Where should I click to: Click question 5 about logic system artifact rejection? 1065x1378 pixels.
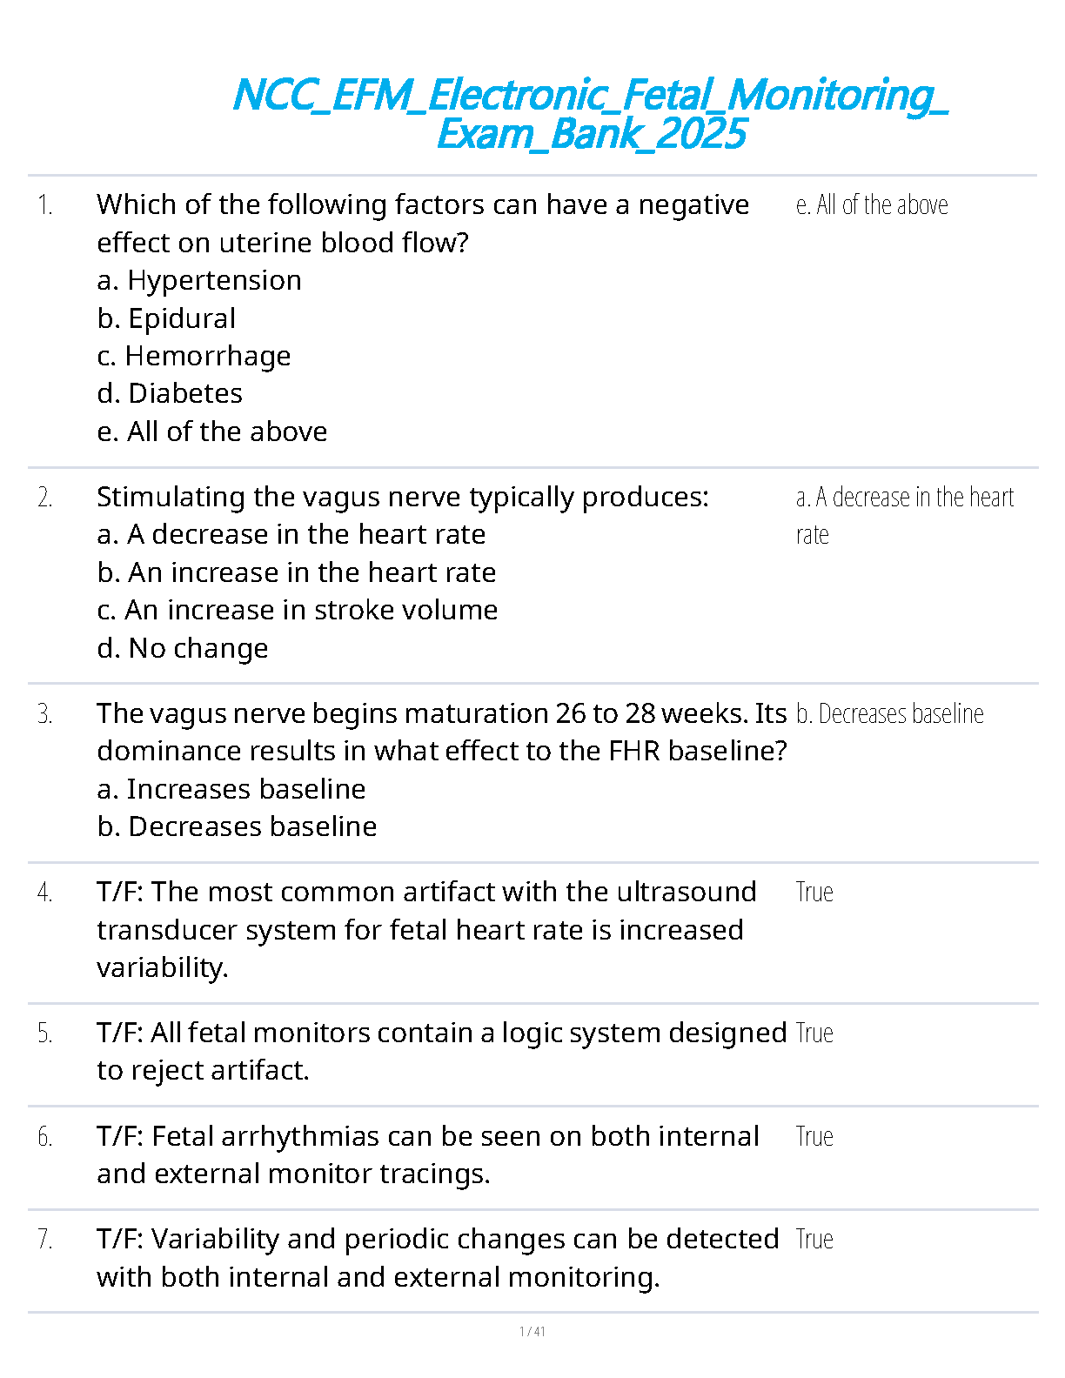coord(441,1051)
